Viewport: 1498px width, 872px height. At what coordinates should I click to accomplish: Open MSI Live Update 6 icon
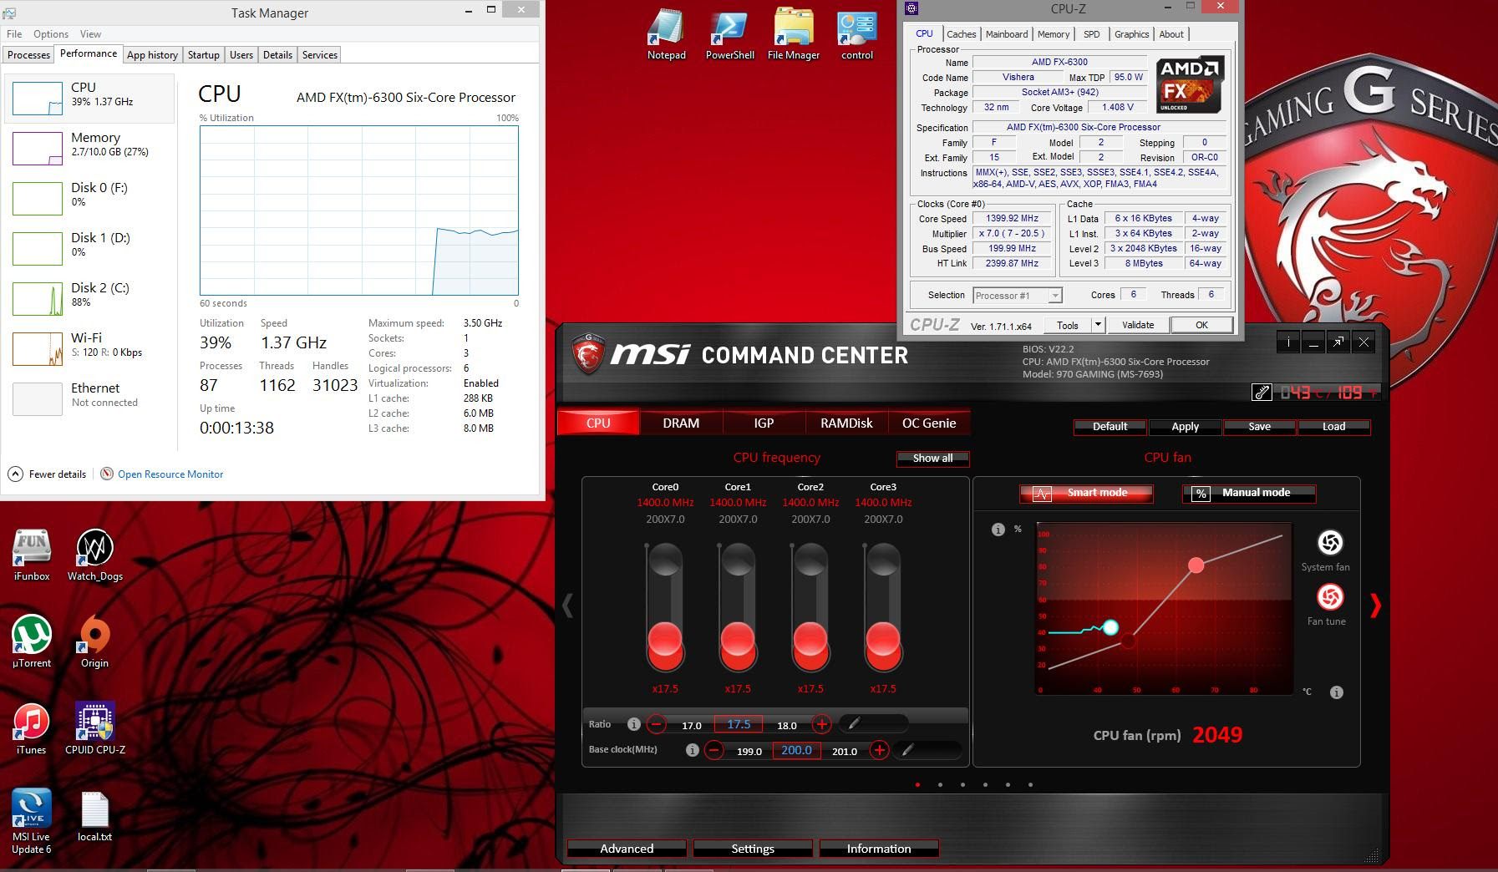32,822
